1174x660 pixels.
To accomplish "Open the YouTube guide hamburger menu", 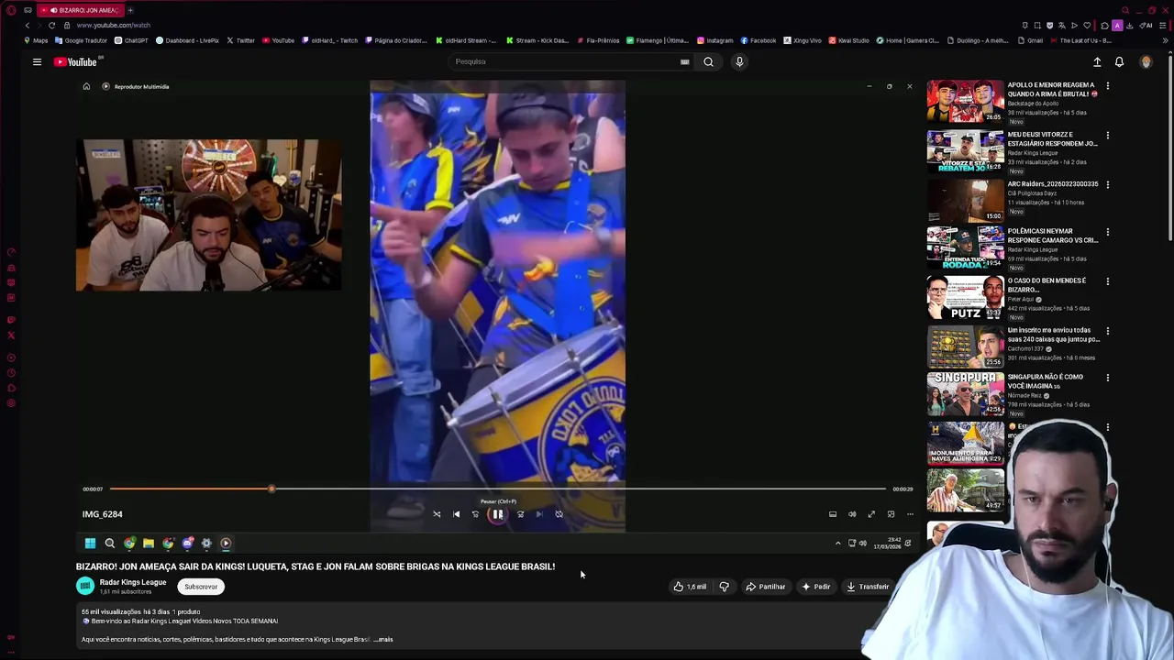I will pos(37,61).
